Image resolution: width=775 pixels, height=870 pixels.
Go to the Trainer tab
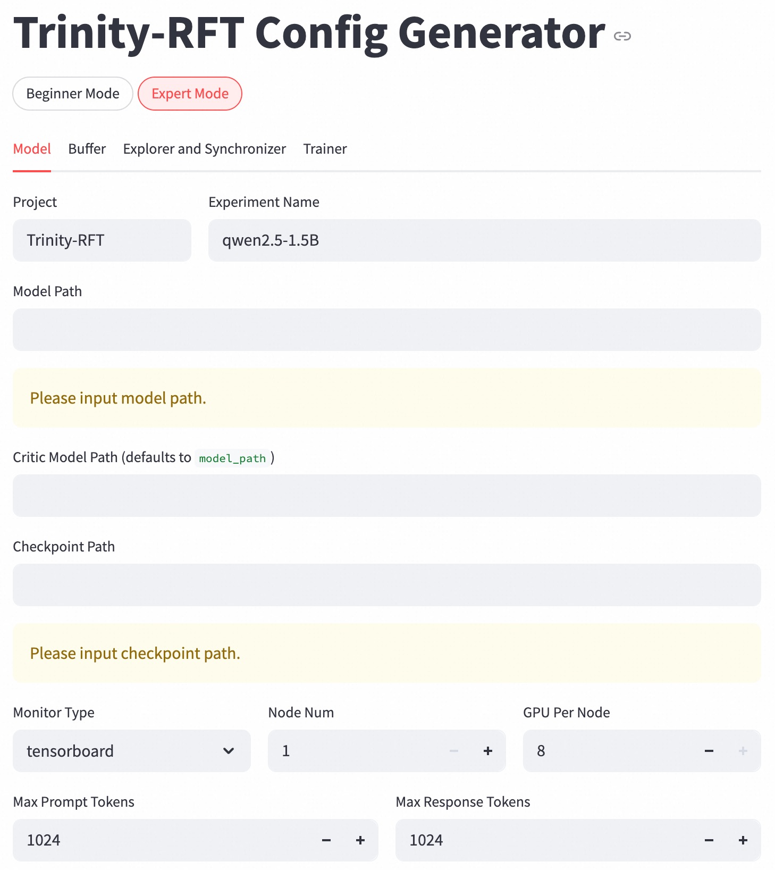325,149
